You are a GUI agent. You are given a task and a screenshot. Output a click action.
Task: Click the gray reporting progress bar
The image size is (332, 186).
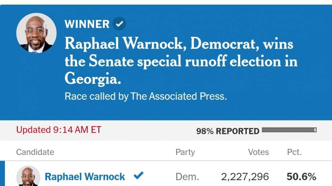pyautogui.click(x=288, y=130)
